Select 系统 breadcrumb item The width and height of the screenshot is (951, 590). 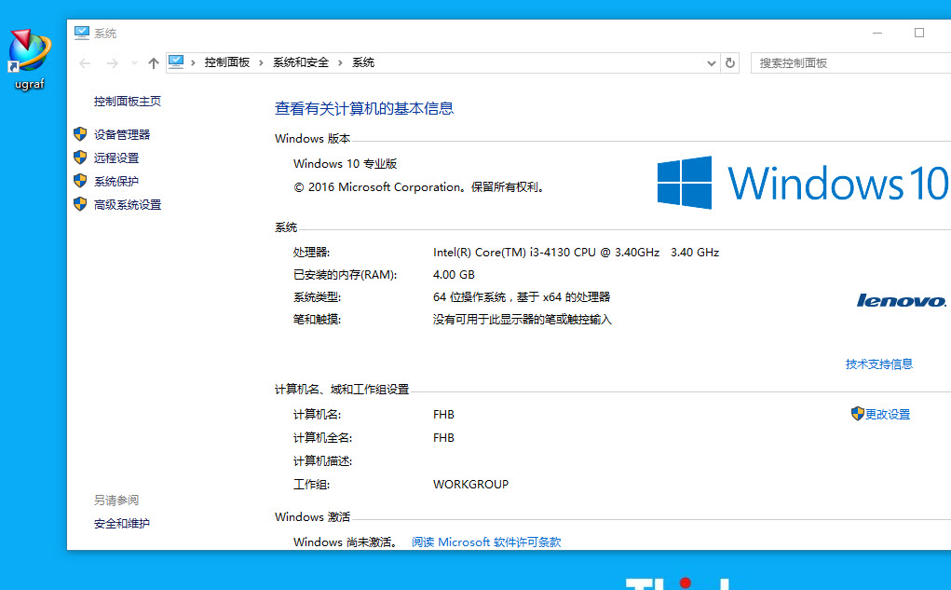[x=363, y=62]
